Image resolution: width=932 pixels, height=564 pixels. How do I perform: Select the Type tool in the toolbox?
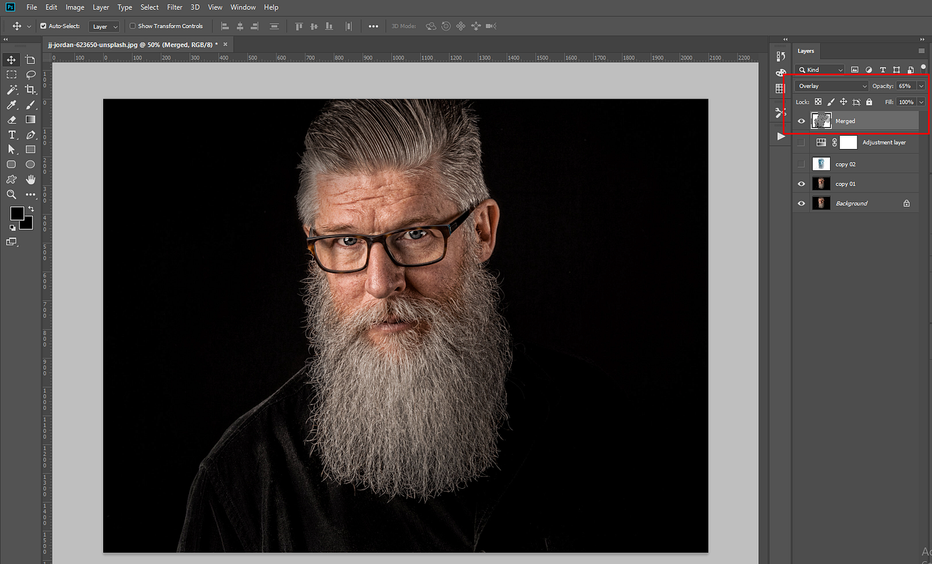click(11, 135)
